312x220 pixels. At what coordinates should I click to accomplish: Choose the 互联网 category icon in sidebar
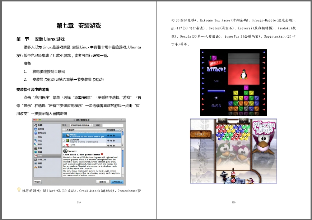click(x=36, y=129)
